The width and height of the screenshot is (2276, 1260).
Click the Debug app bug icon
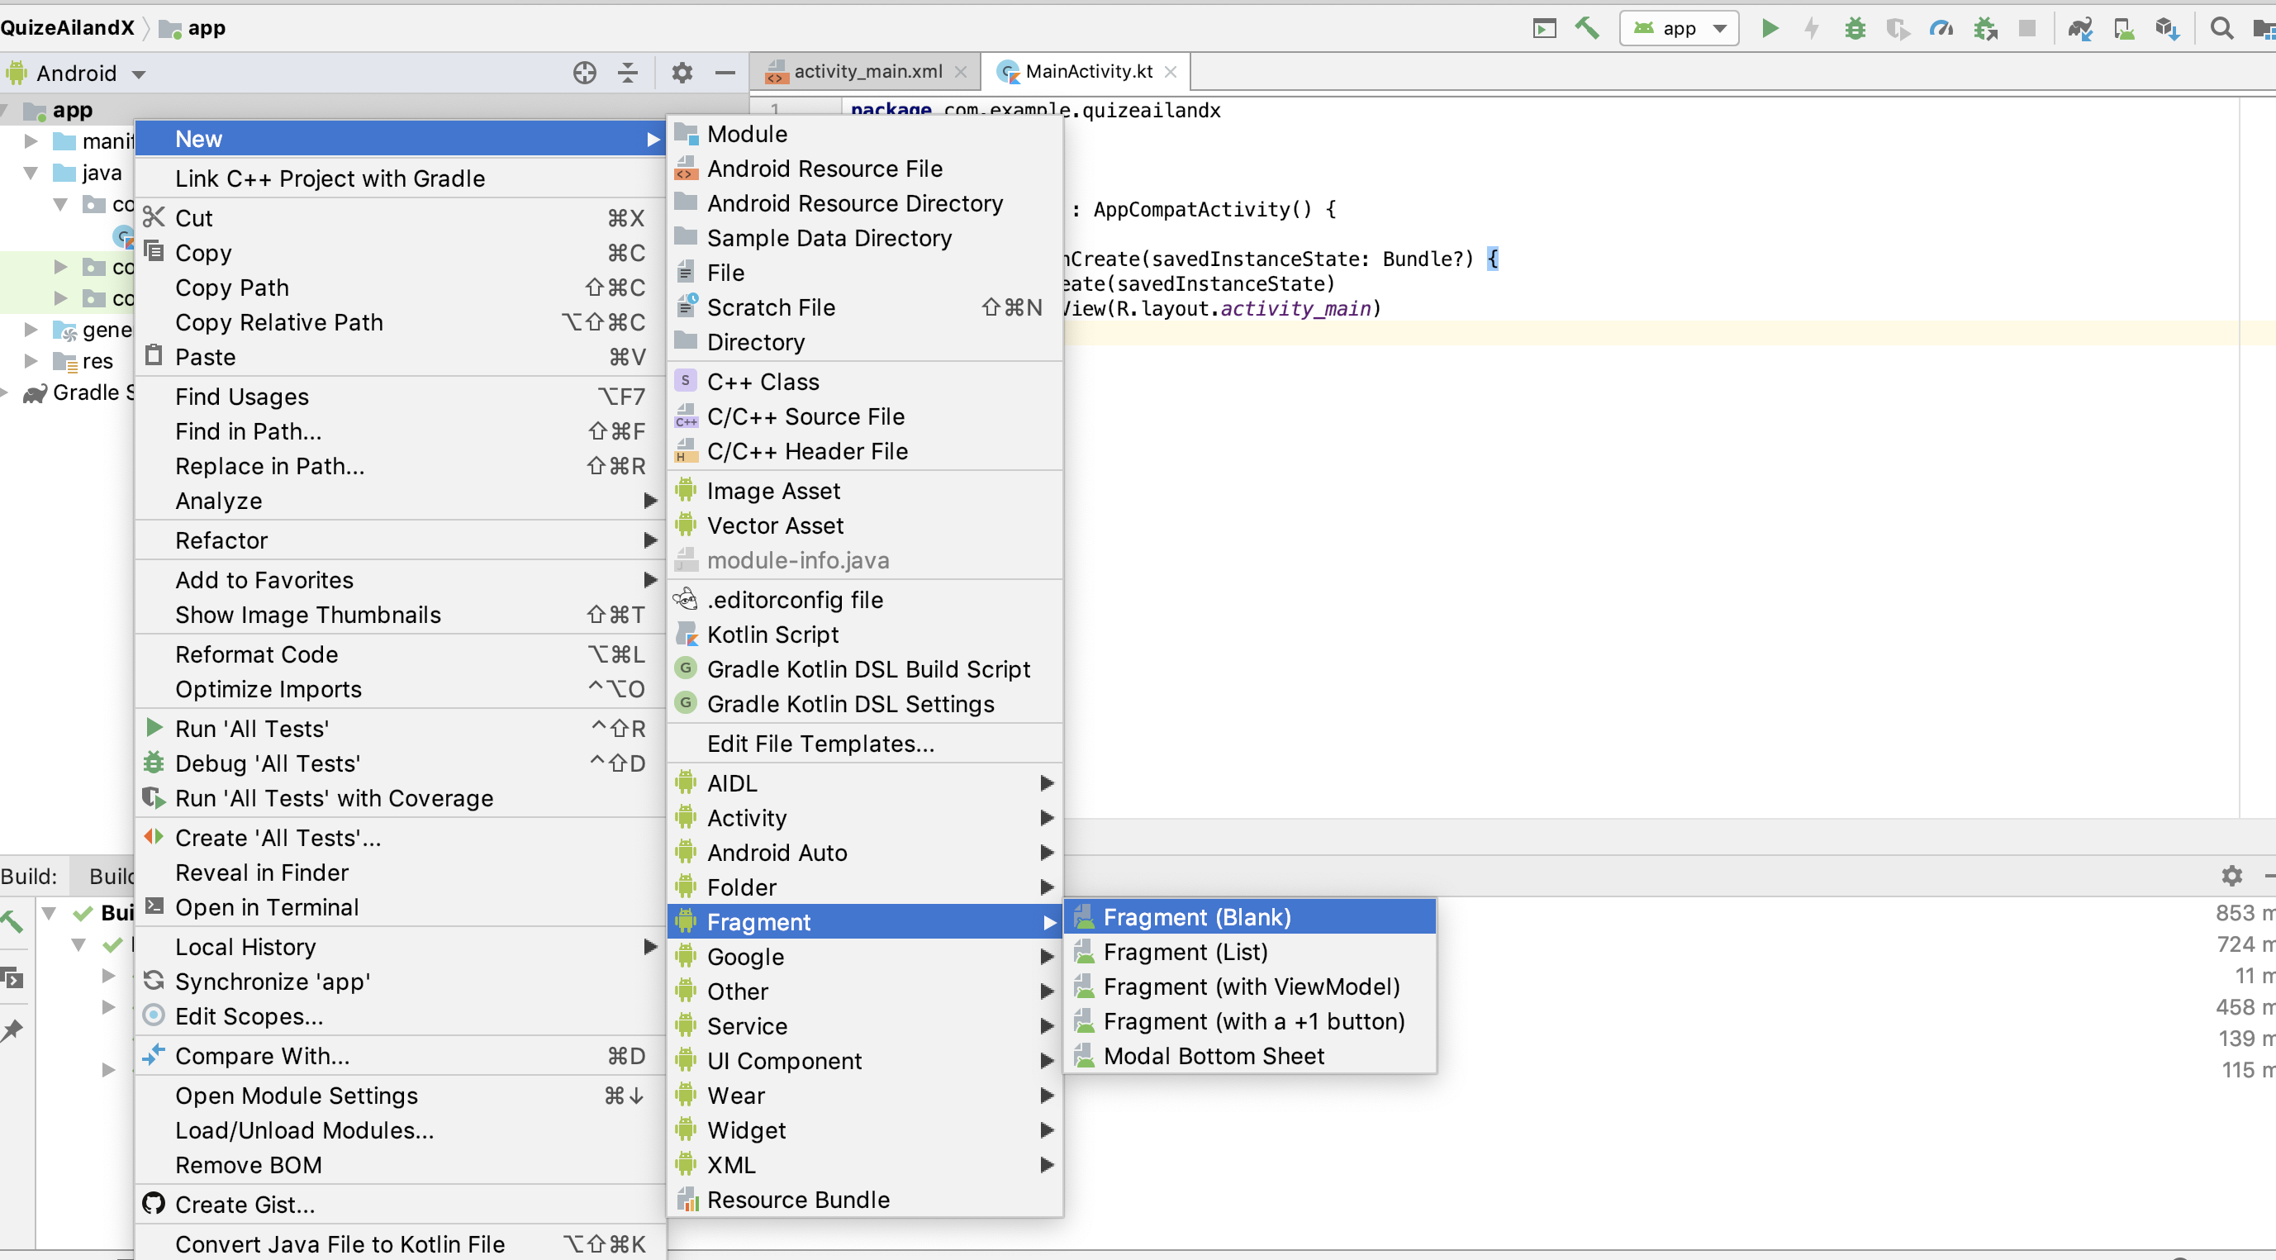[1855, 28]
